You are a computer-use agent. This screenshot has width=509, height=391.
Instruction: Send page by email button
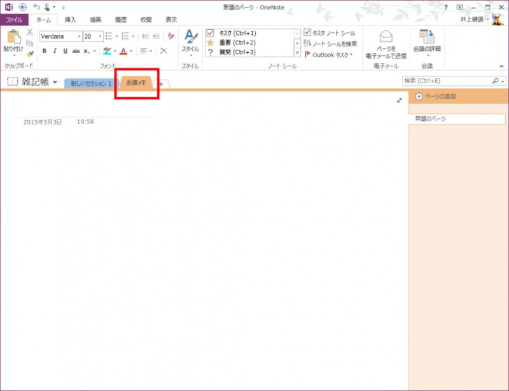pos(386,44)
